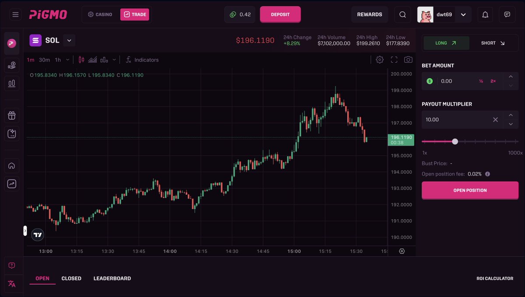Open the sparkle card sidebar icon
This screenshot has height=297, width=525.
coord(12,134)
